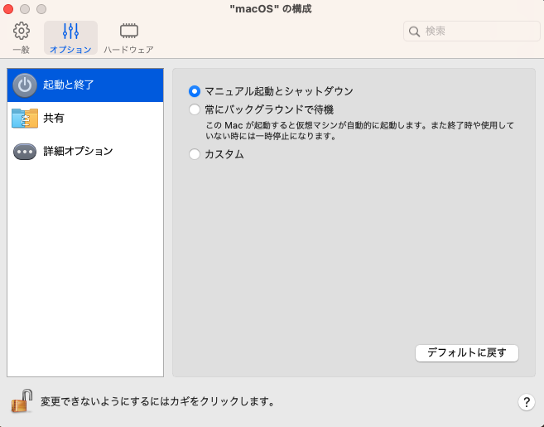Click the 一般 tab label
The width and height of the screenshot is (544, 427).
pos(22,50)
